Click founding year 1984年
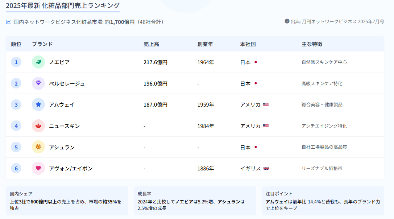The height and width of the screenshot is (219, 394). 206,126
